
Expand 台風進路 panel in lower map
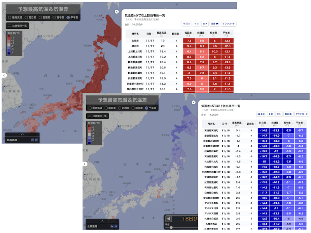click(x=102, y=221)
